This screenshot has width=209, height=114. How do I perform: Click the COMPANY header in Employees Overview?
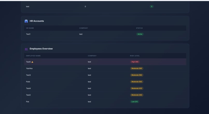click(92, 56)
